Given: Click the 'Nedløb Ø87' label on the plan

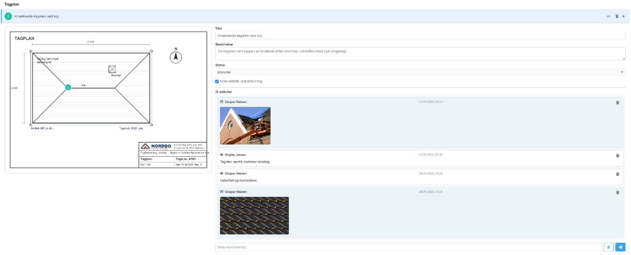Looking at the screenshot, I should [x=42, y=128].
